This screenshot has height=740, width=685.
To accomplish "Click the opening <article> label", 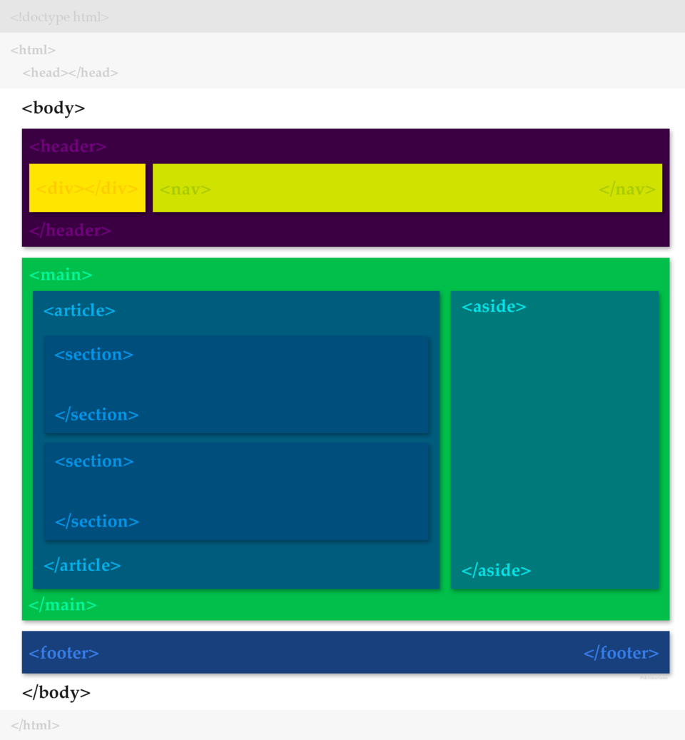I will coord(79,310).
